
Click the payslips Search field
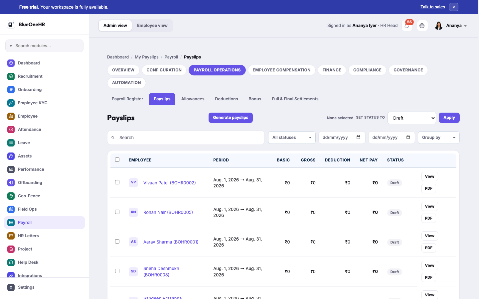186,138
